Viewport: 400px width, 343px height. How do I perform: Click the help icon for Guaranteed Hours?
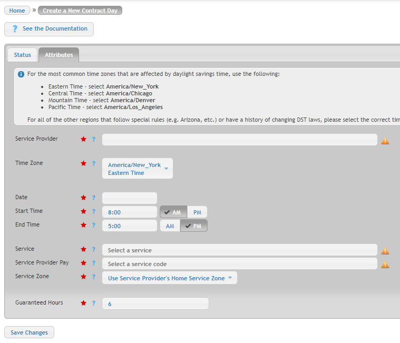94,303
